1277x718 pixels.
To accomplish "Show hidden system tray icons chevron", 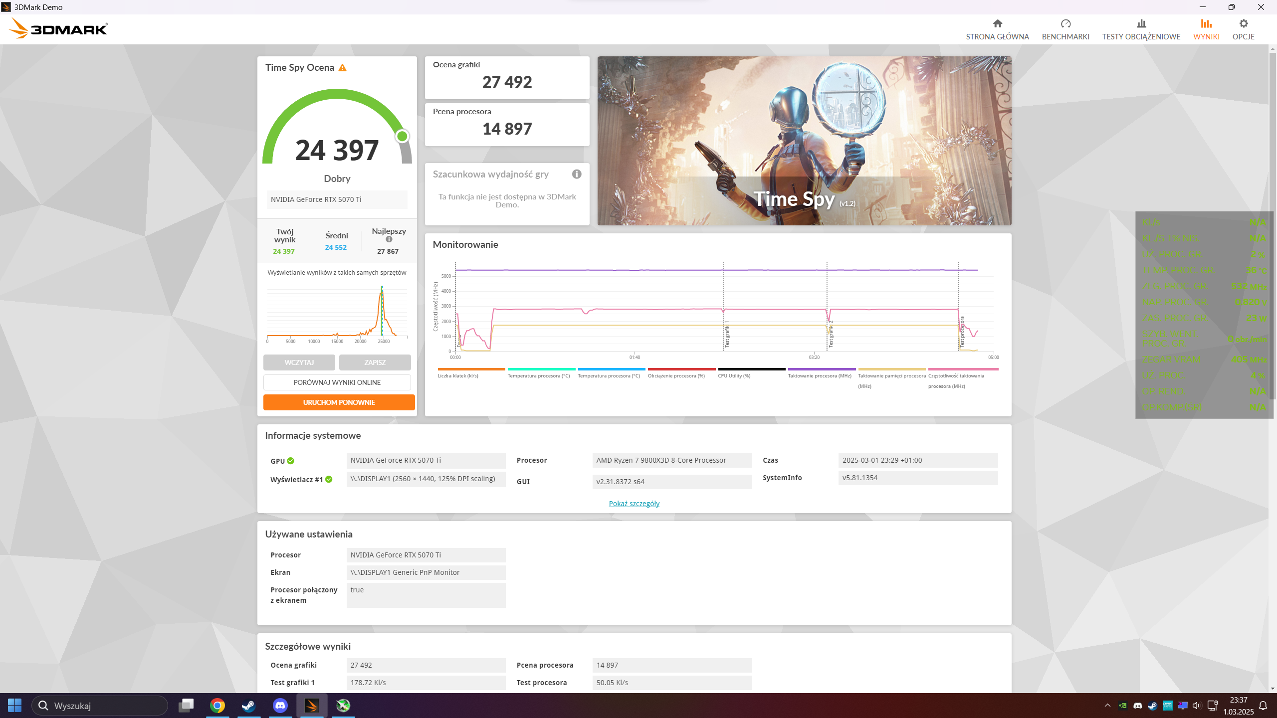I will point(1107,706).
